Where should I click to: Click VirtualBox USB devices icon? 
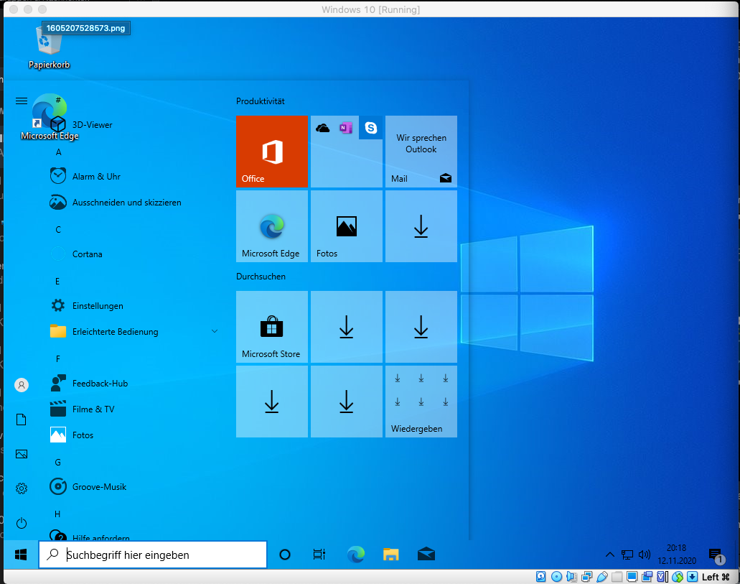click(x=601, y=577)
